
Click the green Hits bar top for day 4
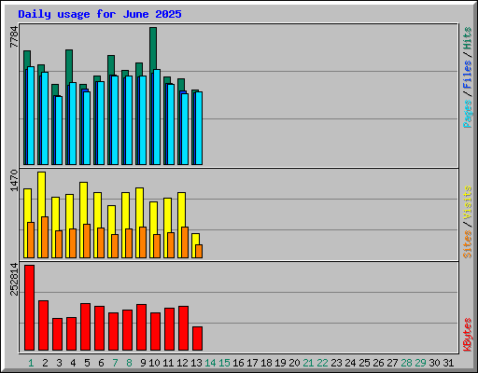tap(69, 65)
